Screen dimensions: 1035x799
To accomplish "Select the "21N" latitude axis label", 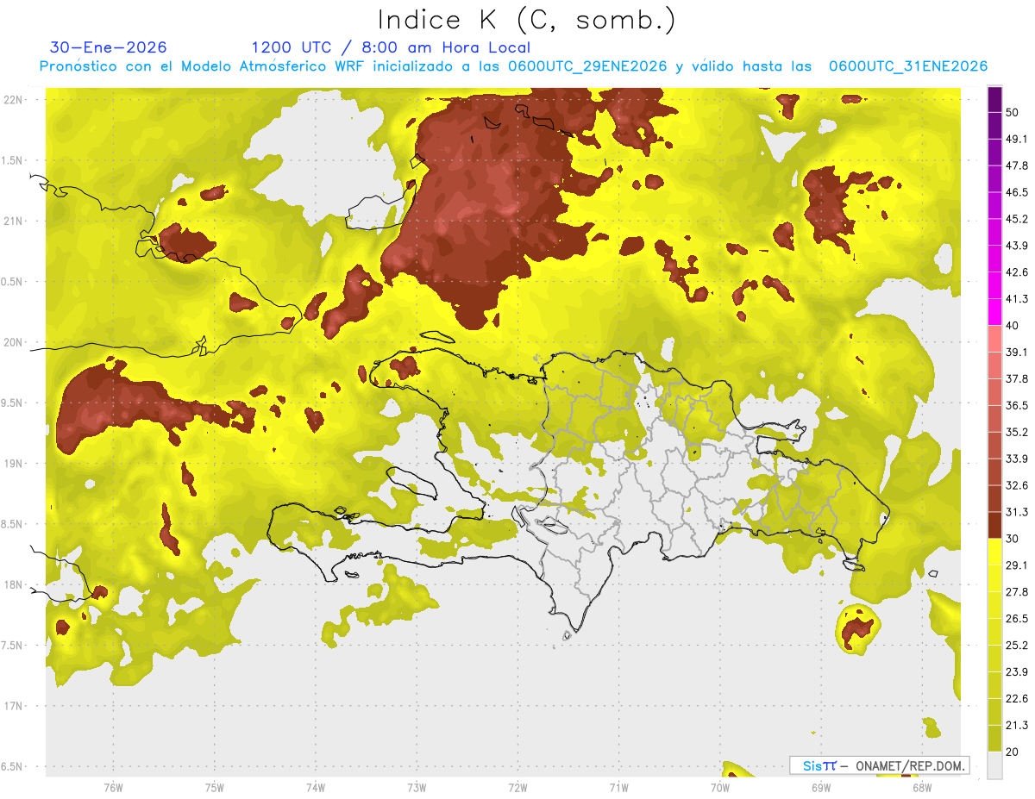I will click(15, 221).
